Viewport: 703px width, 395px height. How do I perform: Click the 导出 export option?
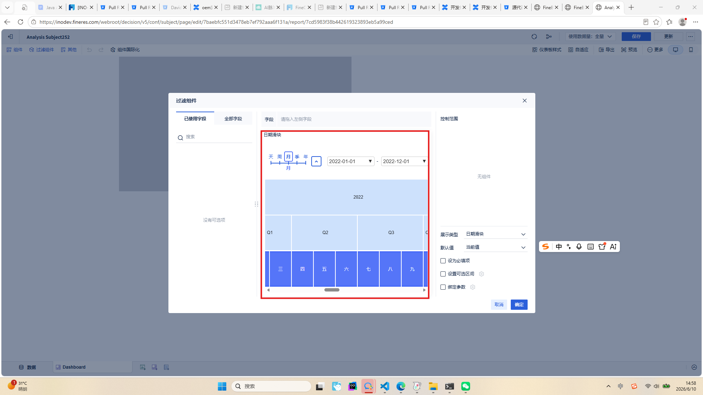click(x=607, y=50)
